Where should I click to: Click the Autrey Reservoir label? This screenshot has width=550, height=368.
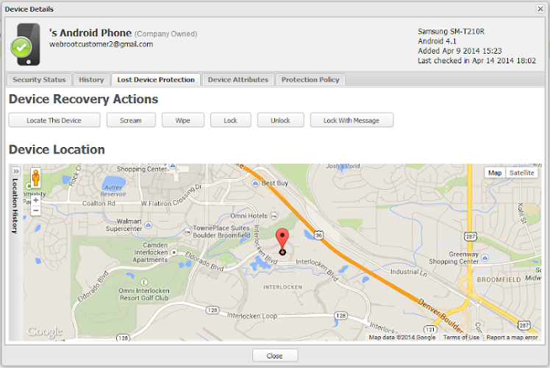click(113, 191)
